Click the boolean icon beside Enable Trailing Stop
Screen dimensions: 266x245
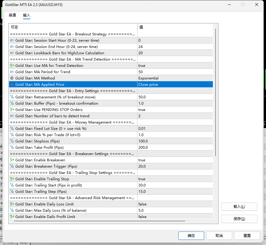pos(12,179)
